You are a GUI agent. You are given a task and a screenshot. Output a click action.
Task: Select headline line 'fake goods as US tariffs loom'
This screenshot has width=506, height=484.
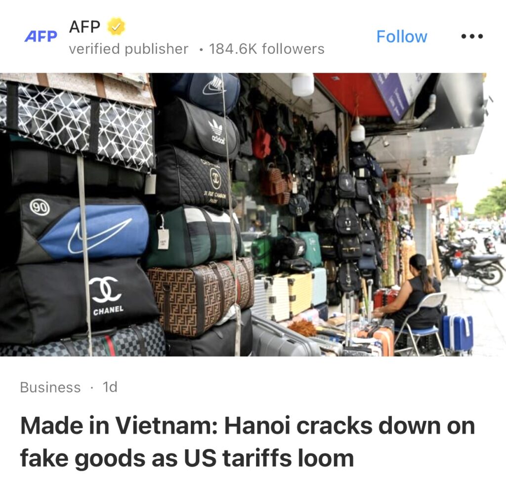(x=187, y=458)
